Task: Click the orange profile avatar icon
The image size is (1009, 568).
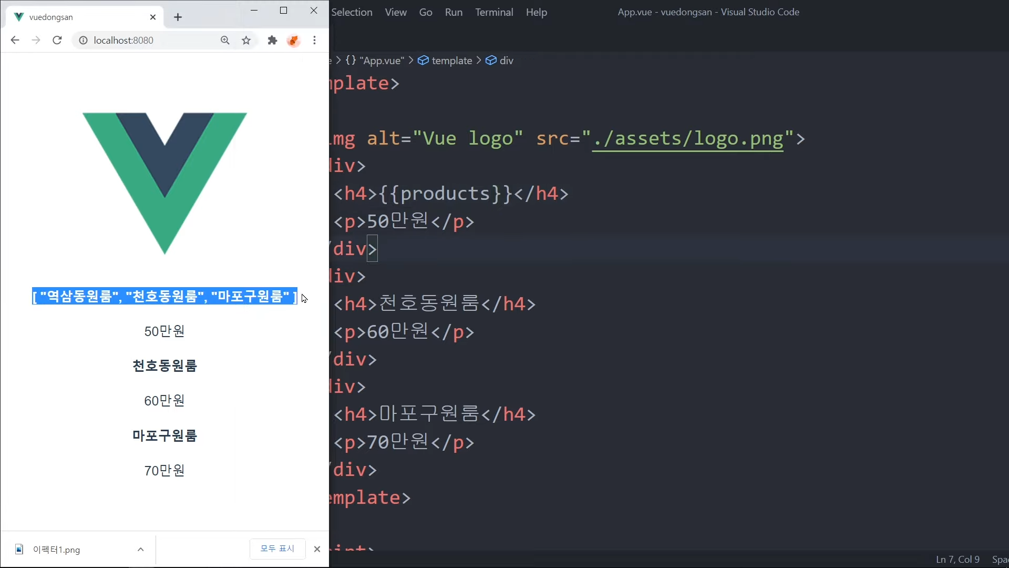Action: pyautogui.click(x=293, y=40)
